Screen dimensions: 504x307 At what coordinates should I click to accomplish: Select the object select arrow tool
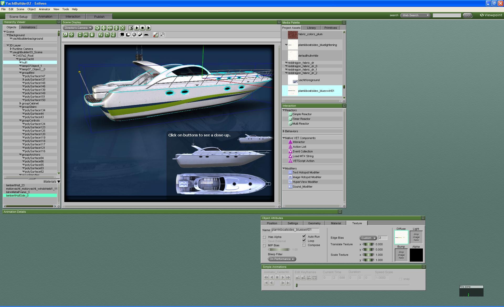click(65, 35)
